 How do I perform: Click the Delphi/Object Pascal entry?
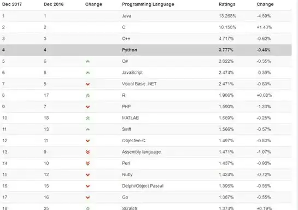point(143,186)
